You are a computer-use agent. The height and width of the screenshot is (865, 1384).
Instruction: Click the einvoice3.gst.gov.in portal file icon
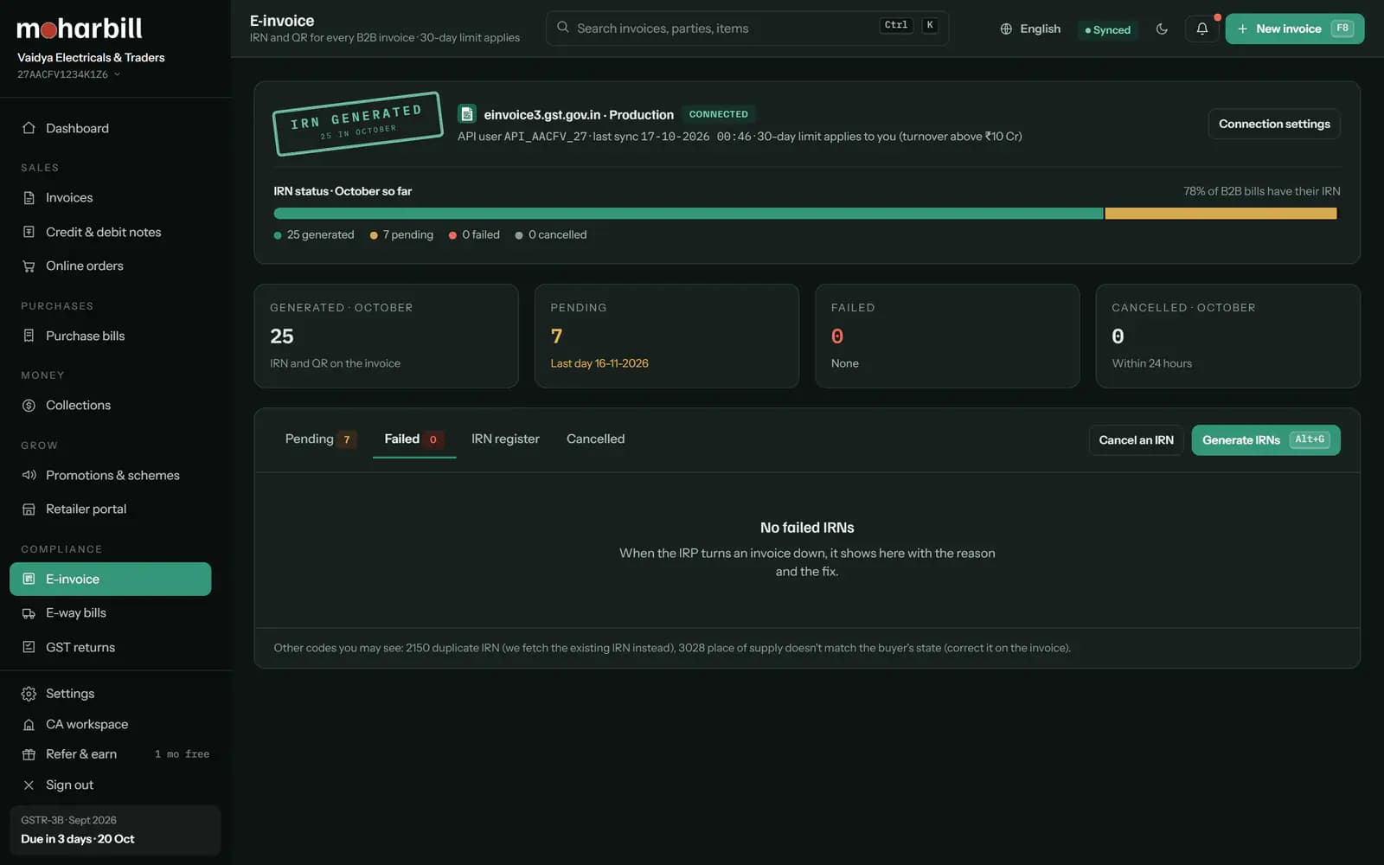pyautogui.click(x=467, y=114)
